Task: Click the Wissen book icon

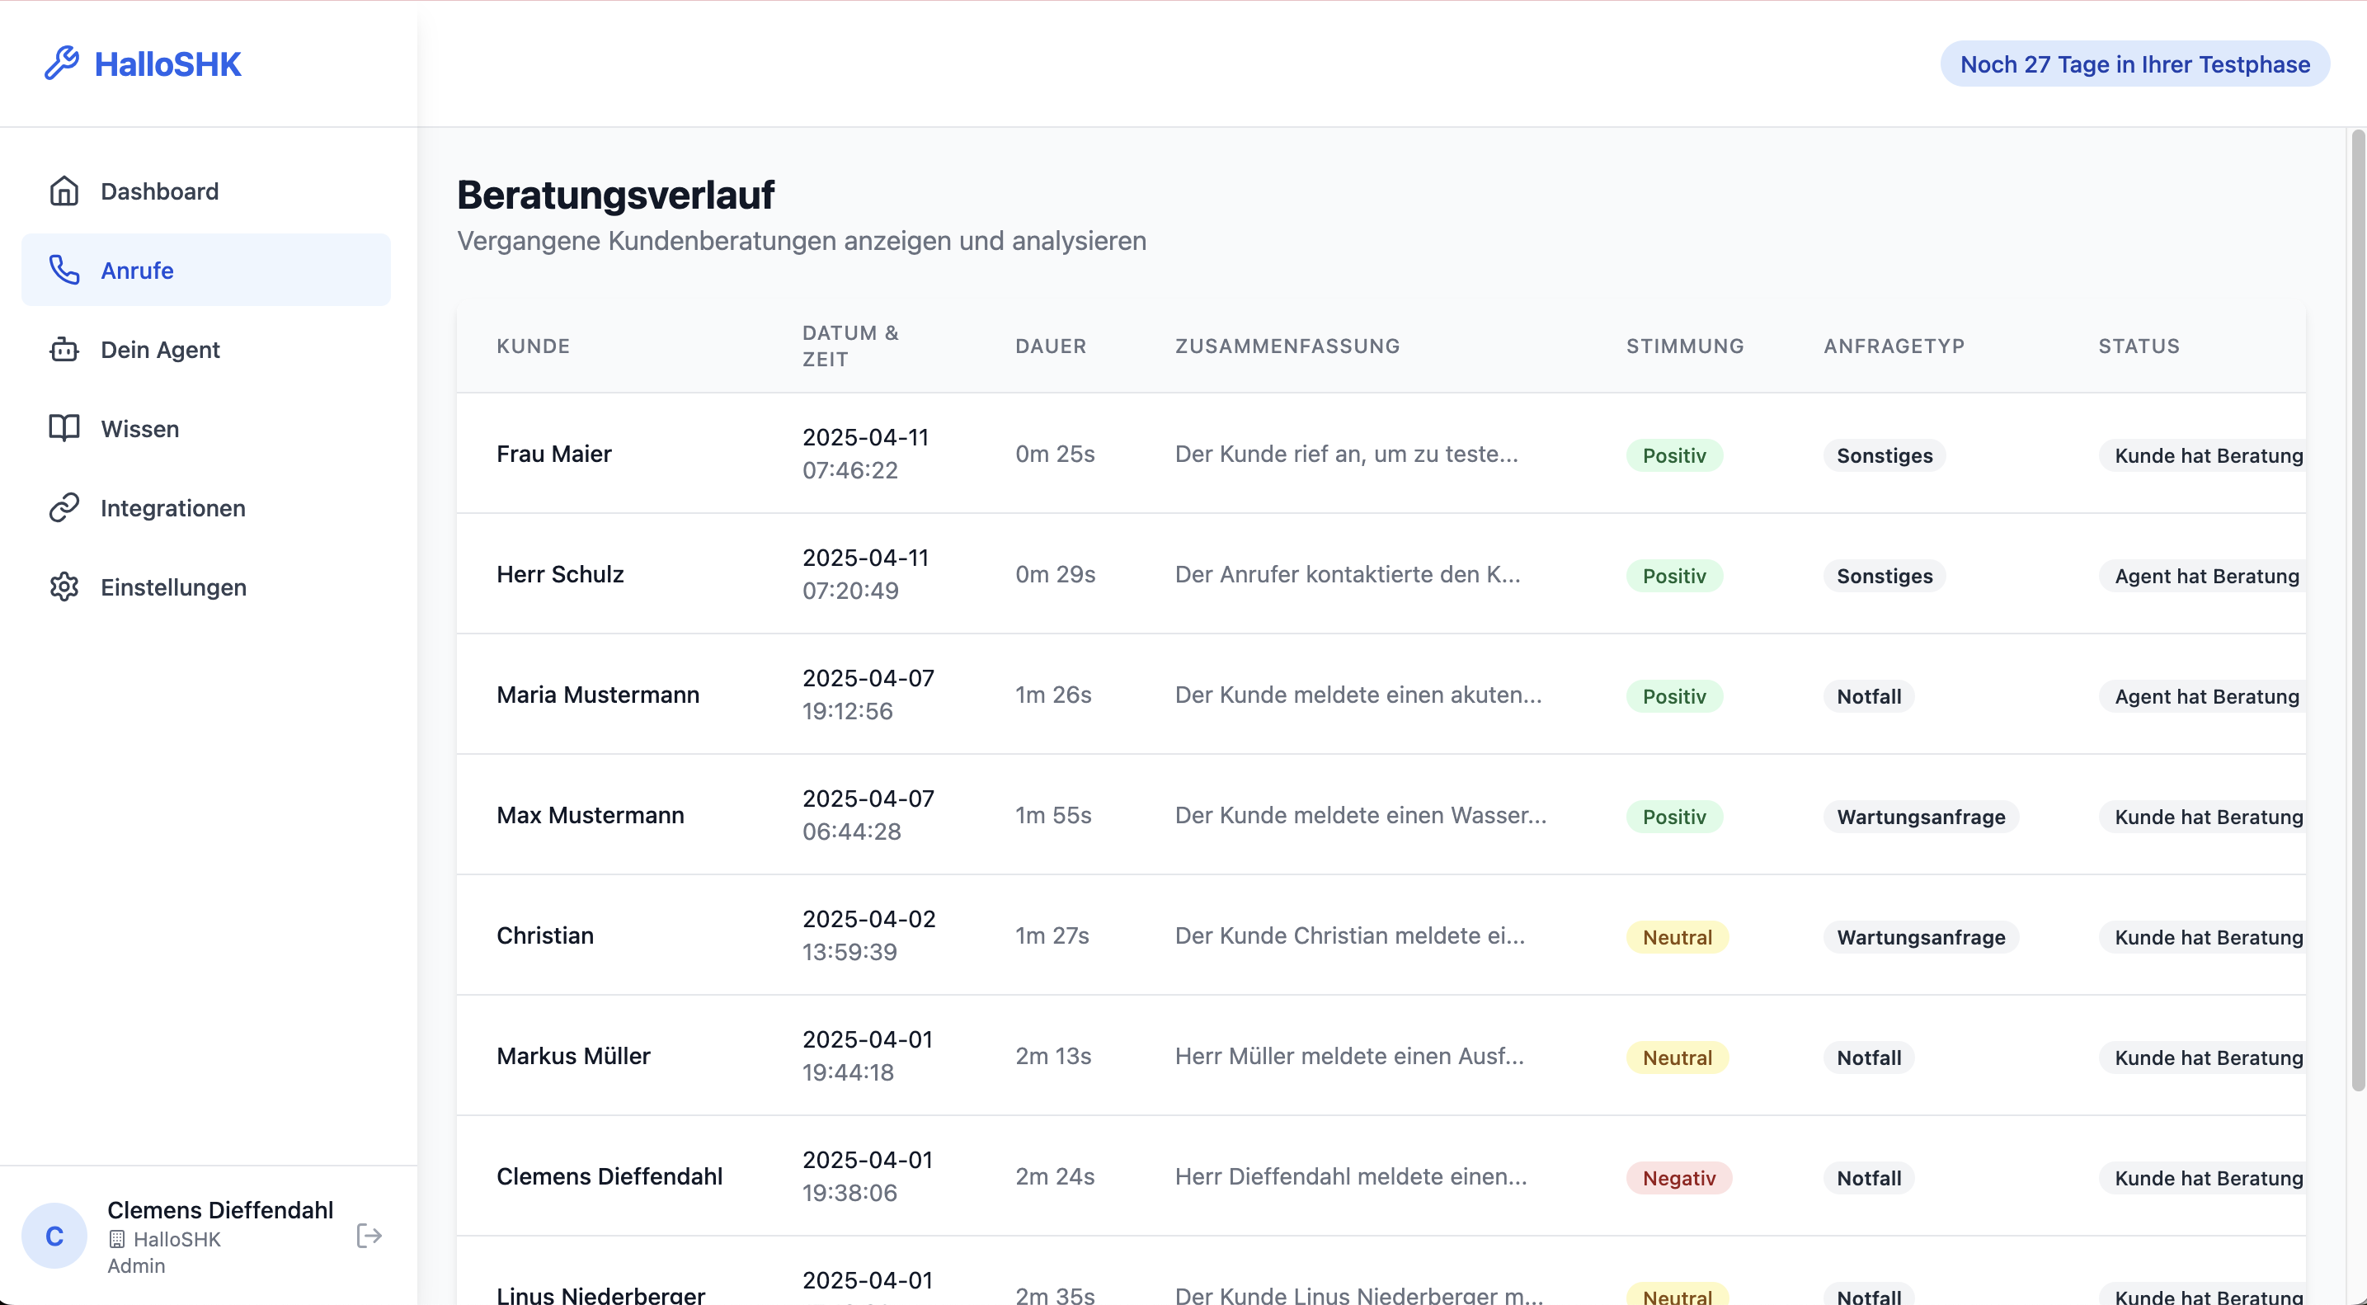Action: pyautogui.click(x=64, y=428)
